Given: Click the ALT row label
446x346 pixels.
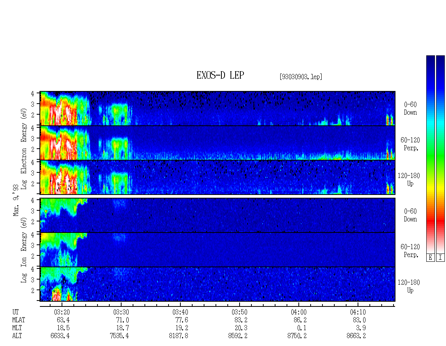Looking at the screenshot, I should click(x=17, y=336).
